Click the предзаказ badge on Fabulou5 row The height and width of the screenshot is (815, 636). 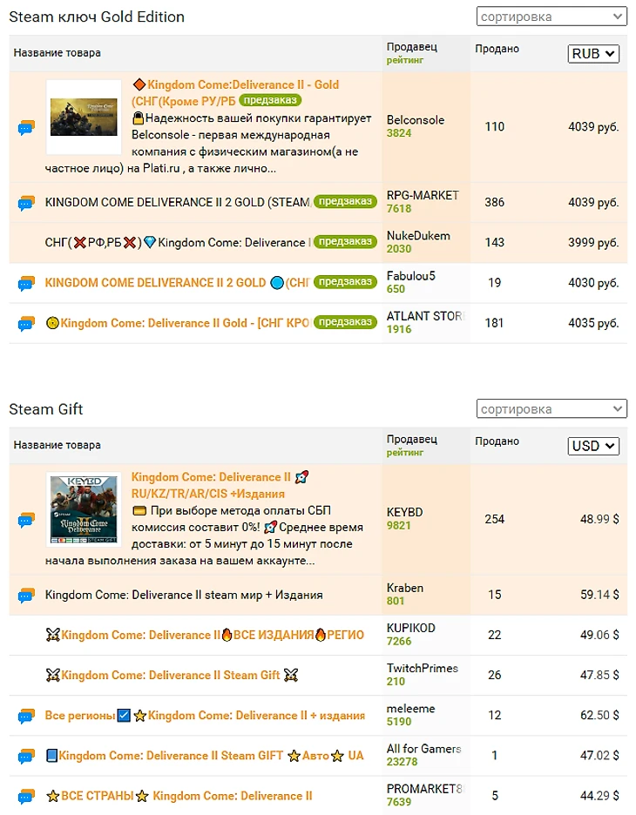coord(345,282)
